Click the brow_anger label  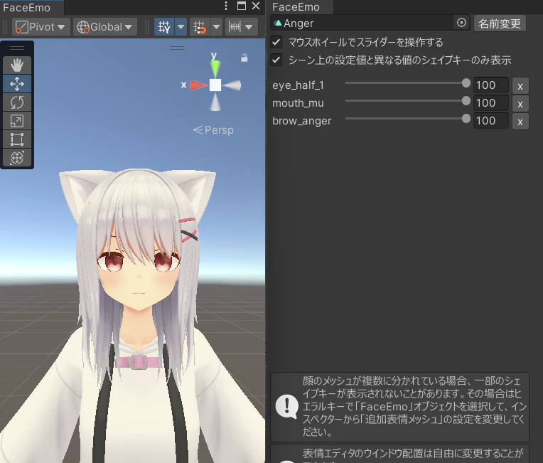coord(302,121)
